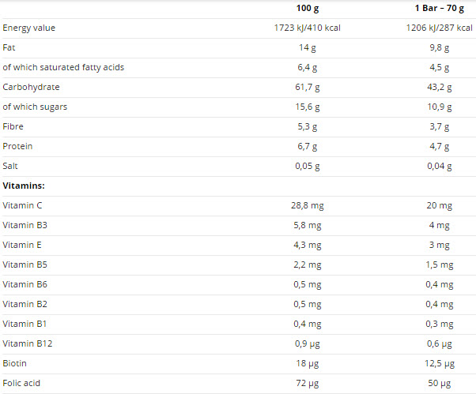
Task: Select the "Energy value" row label
Action: tap(29, 28)
